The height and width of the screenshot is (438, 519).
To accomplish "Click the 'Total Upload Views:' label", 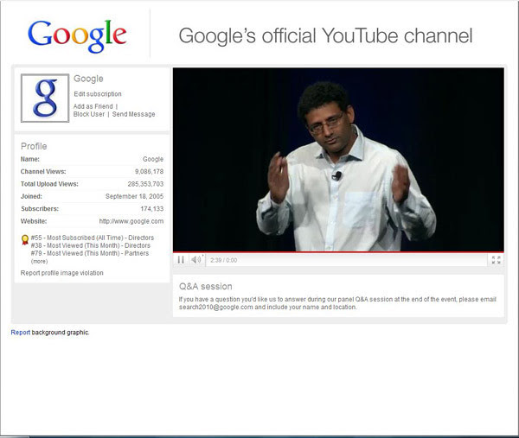I will (x=49, y=184).
